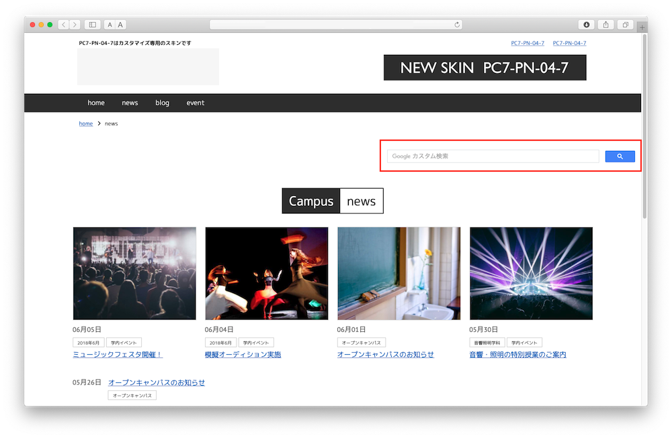Viewport: 672px width, 438px height.
Task: Follow the home breadcrumb link
Action: point(86,123)
